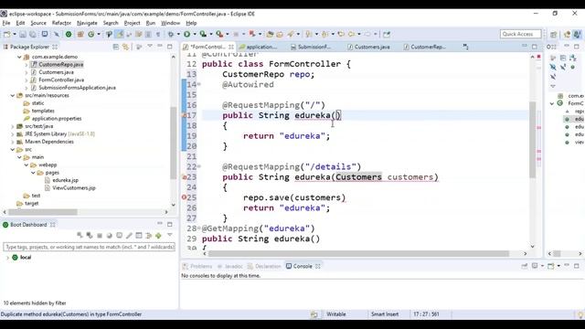Switch to the CustomerRep editor tab
This screenshot has width=585, height=329.
point(424,47)
